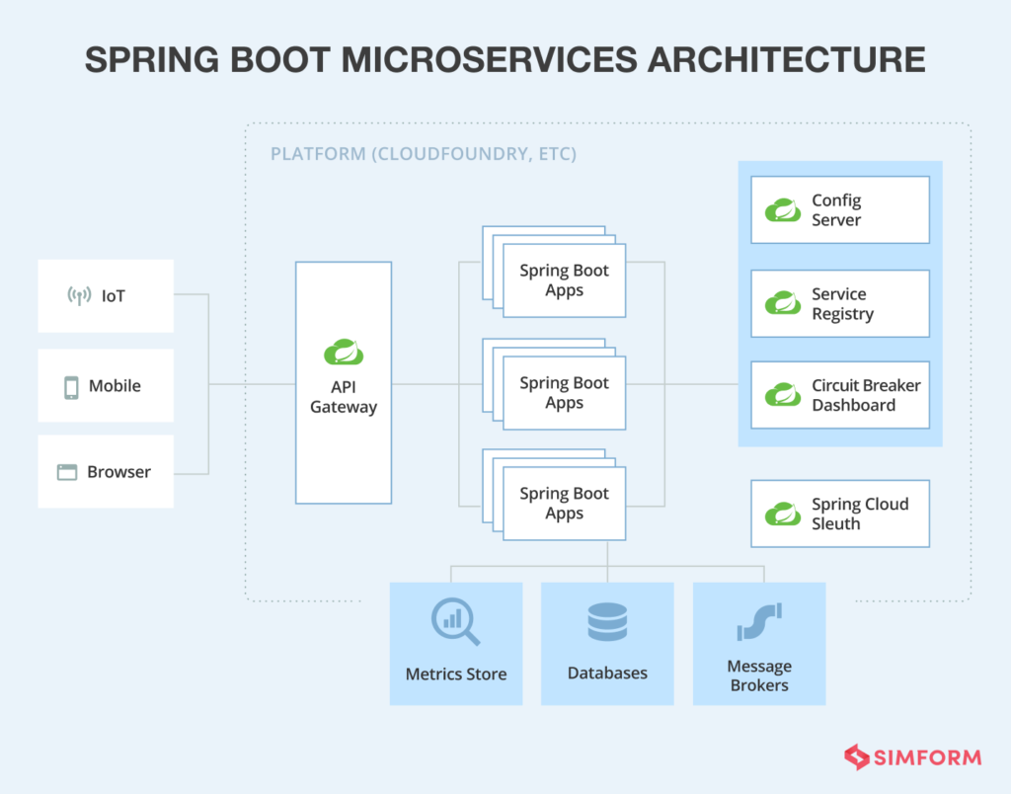Click the database cylinder icon in Databases
The image size is (1011, 794).
[x=607, y=619]
